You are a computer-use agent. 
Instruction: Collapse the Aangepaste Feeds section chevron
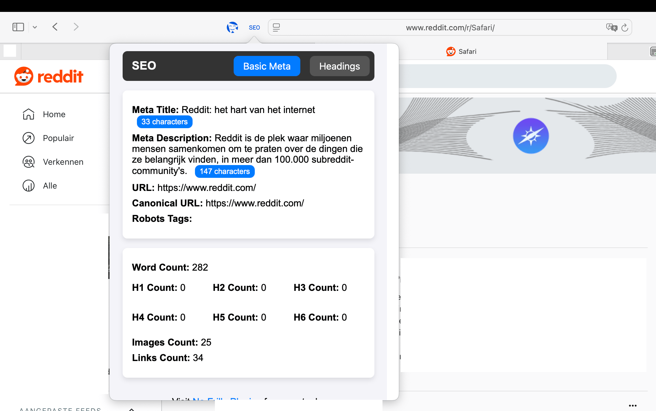pos(132,409)
